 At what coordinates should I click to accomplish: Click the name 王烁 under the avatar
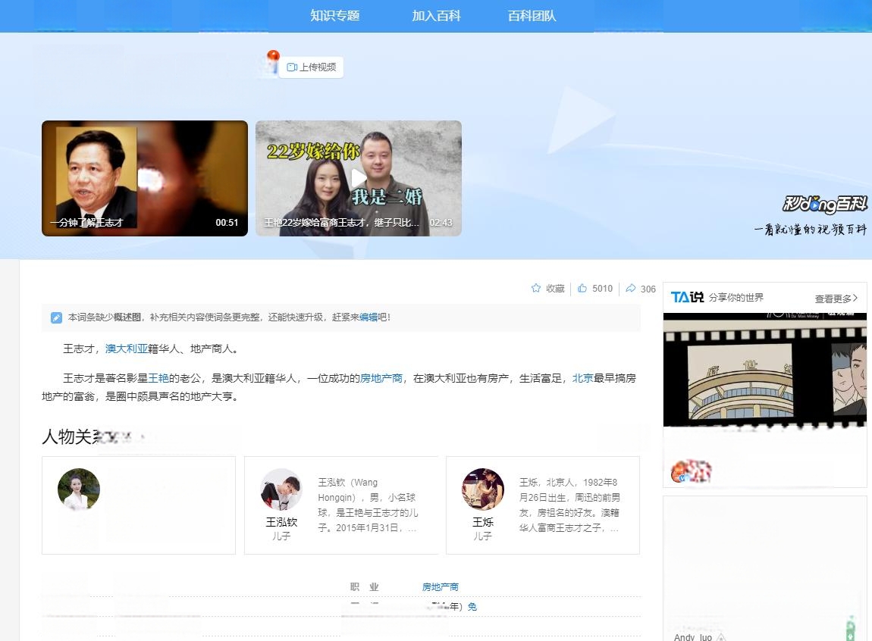(483, 522)
